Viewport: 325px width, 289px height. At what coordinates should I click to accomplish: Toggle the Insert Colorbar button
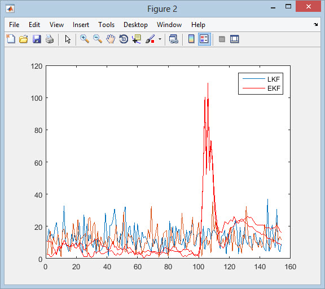[x=191, y=39]
